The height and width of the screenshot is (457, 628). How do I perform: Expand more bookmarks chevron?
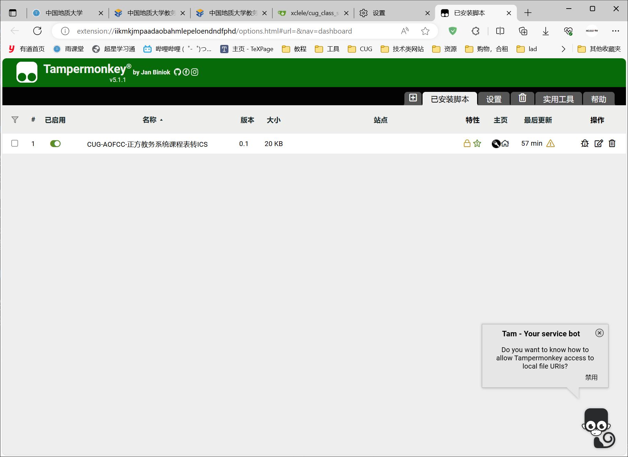tap(563, 49)
